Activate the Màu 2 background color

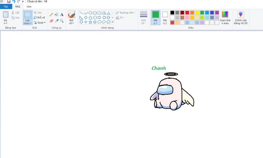click(x=165, y=18)
